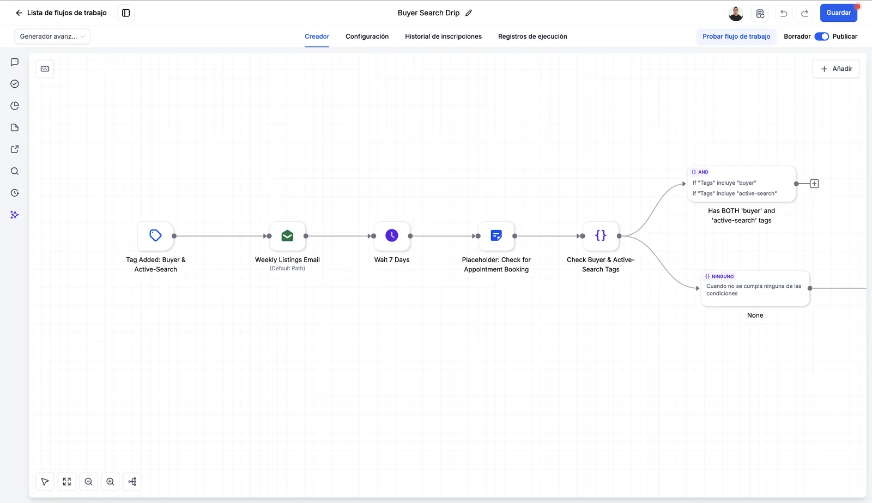872x503 pixels.
Task: Open the Configuración tab
Action: tap(367, 37)
